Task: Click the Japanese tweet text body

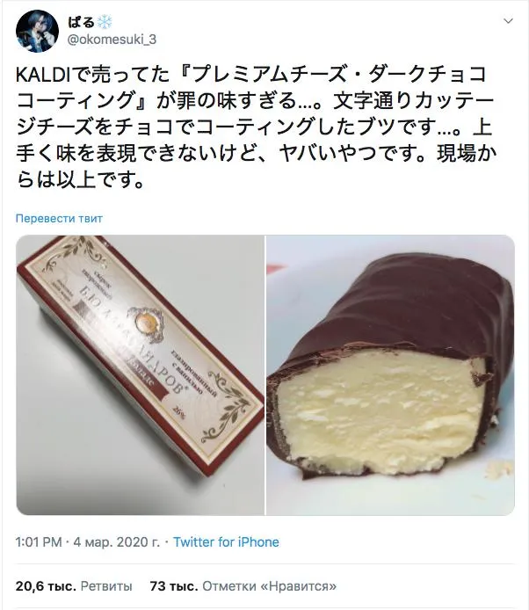Action: (256, 127)
